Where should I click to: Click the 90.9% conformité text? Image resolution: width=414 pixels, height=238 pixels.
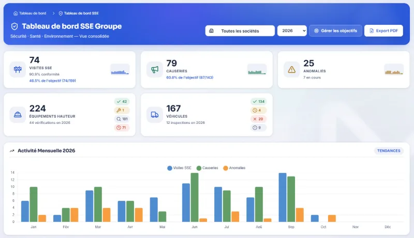pos(44,74)
